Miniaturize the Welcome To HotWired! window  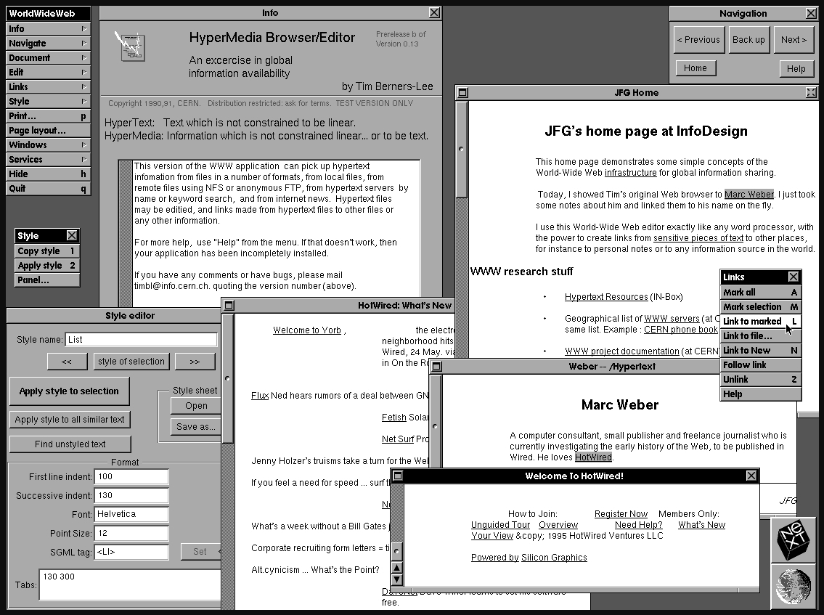(x=398, y=476)
